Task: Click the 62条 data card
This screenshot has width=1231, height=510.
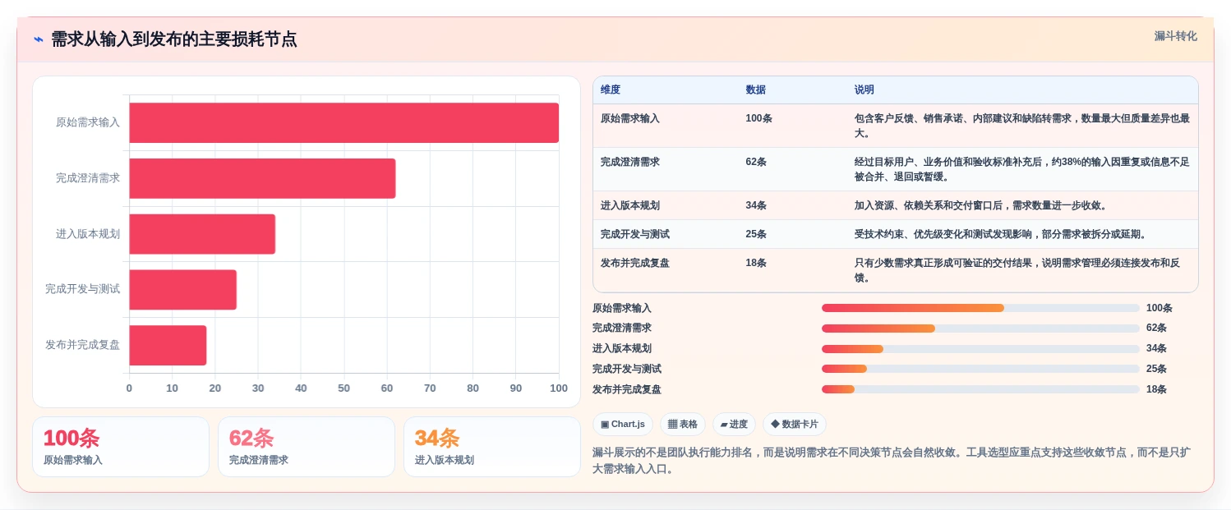Action: click(x=307, y=447)
